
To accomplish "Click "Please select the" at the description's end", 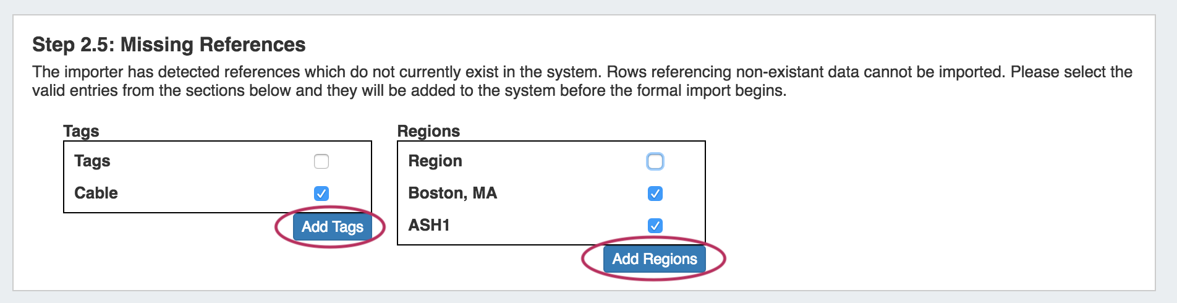I will 1071,72.
